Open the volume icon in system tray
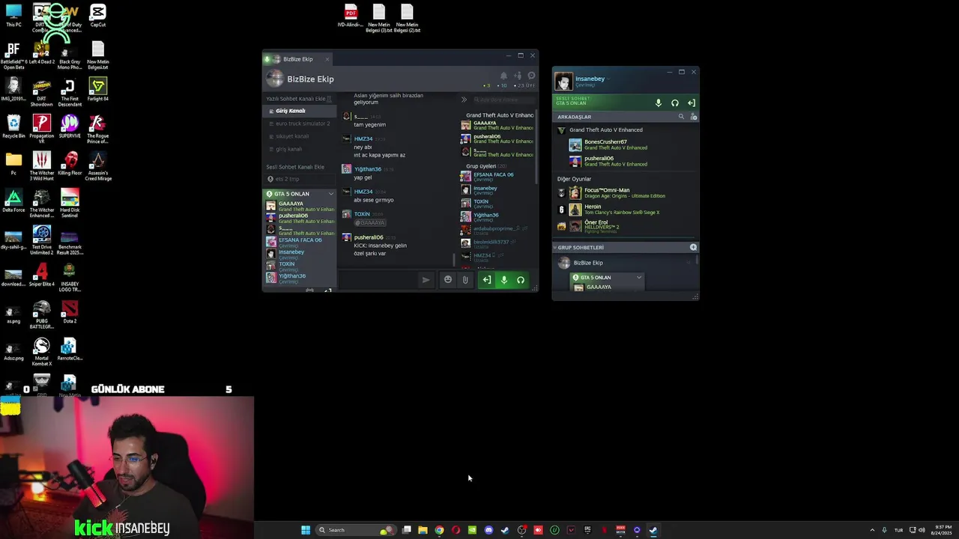Viewport: 959px width, 539px height. click(x=922, y=530)
